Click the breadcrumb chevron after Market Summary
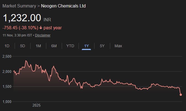 coord(39,6)
